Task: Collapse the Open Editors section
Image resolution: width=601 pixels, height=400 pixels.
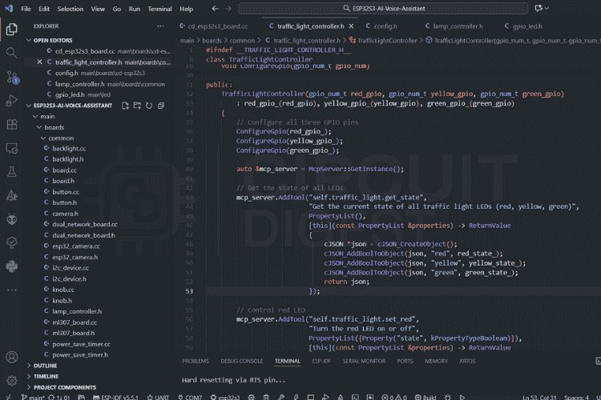Action: click(51, 39)
